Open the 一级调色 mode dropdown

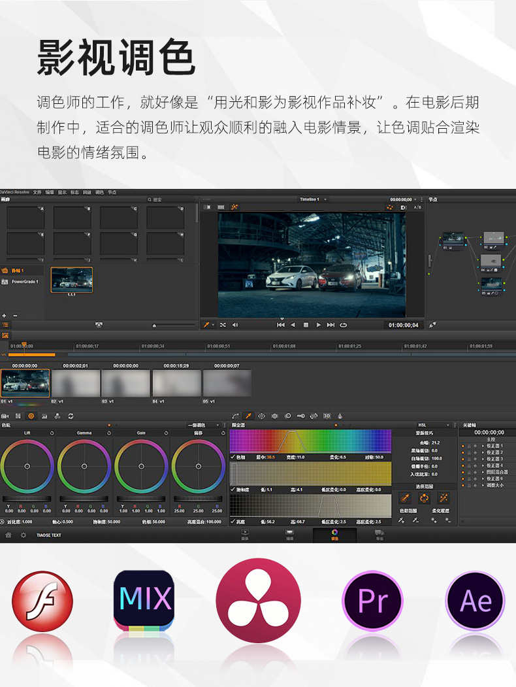(x=204, y=425)
